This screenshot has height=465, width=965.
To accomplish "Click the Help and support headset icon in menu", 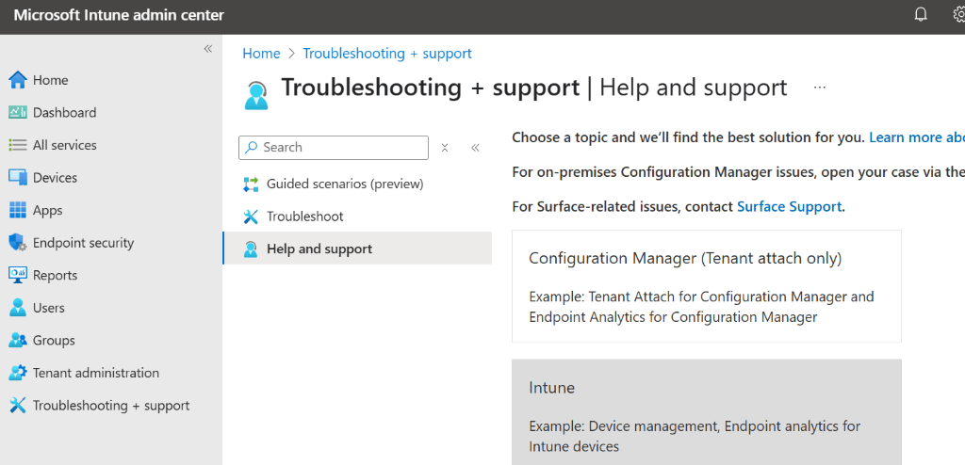I will 251,249.
